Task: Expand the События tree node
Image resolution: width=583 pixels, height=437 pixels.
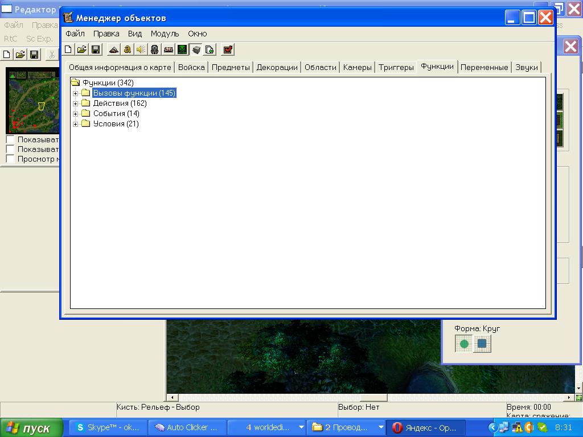Action: pos(76,114)
